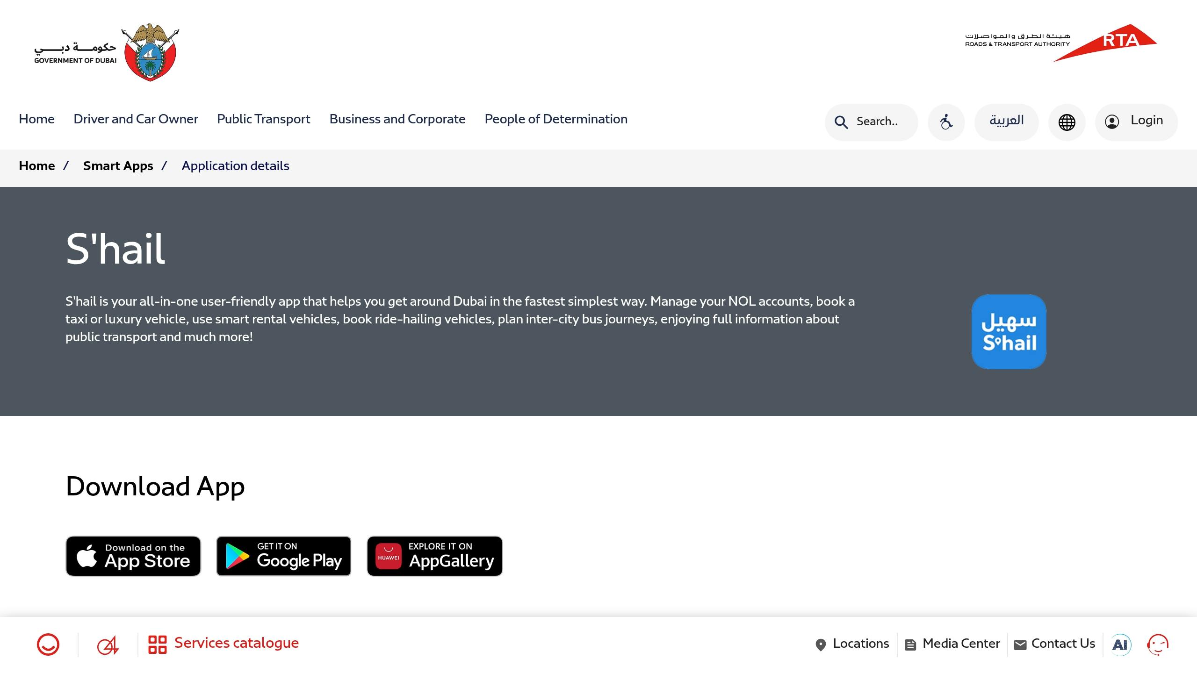Open the Locations link
Viewport: 1197px width, 673px height.
[861, 644]
